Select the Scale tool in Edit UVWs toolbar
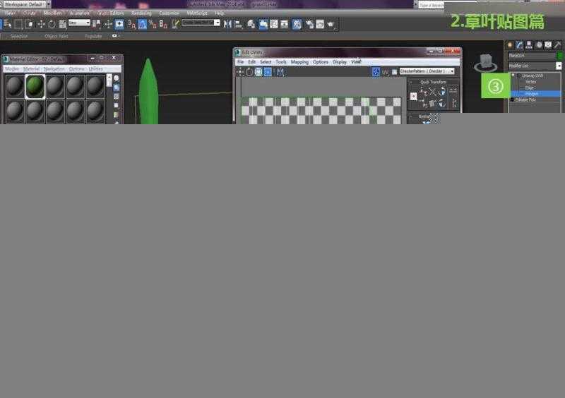This screenshot has width=565, height=398. tap(258, 72)
